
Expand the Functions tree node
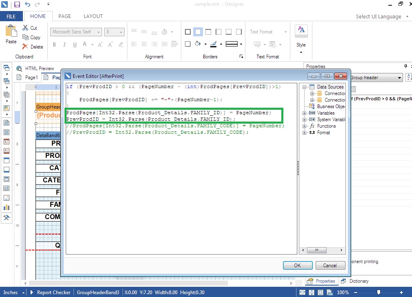pos(304,126)
